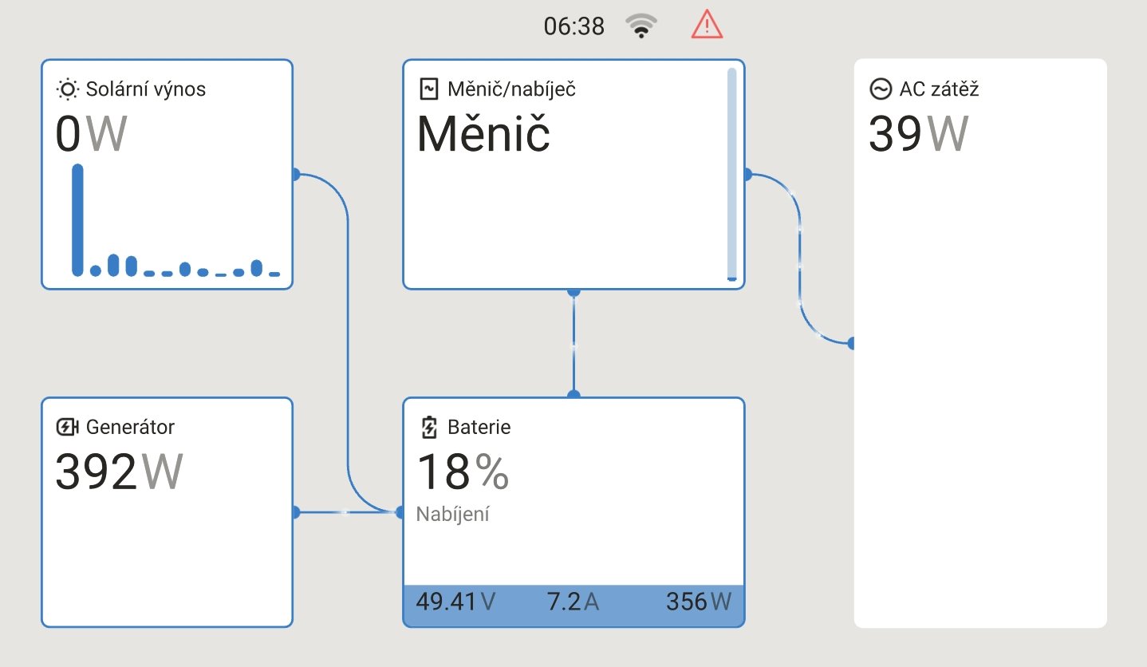Click the 18% battery charge reading

pyautogui.click(x=463, y=472)
